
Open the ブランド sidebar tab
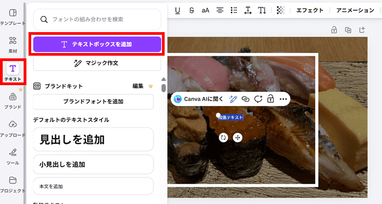[13, 101]
